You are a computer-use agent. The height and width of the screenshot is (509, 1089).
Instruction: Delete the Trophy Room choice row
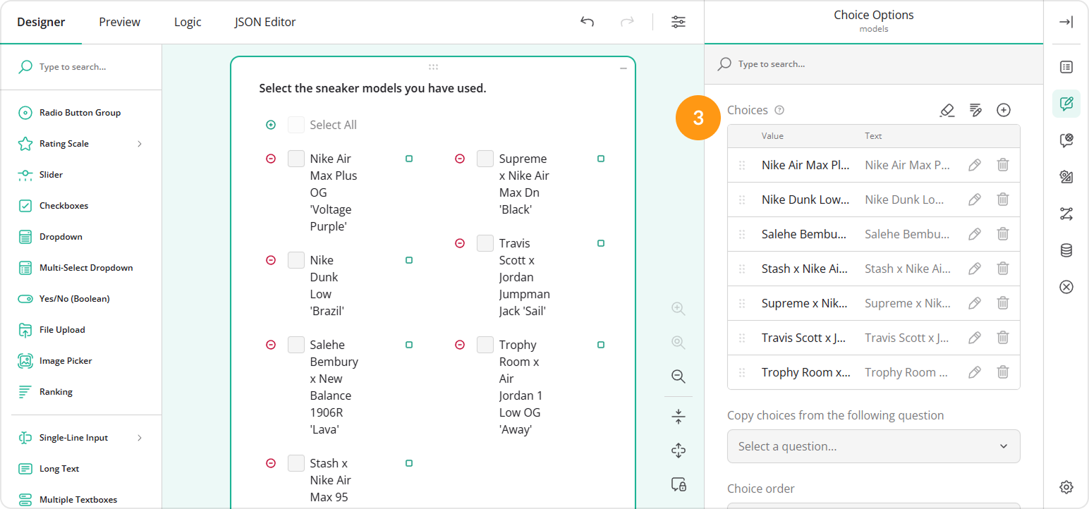click(x=1003, y=372)
